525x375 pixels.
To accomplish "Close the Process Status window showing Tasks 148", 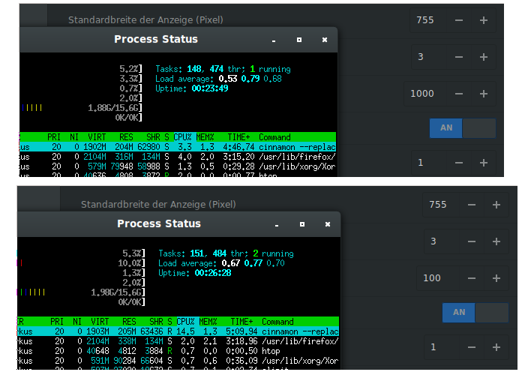I will (x=325, y=40).
